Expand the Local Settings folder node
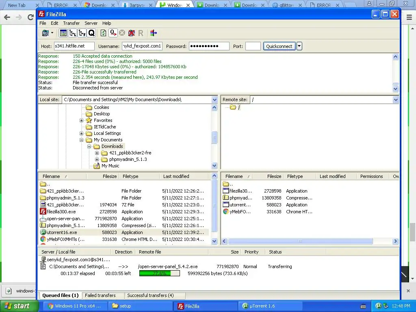This screenshot has height=312, width=416. 81,133
